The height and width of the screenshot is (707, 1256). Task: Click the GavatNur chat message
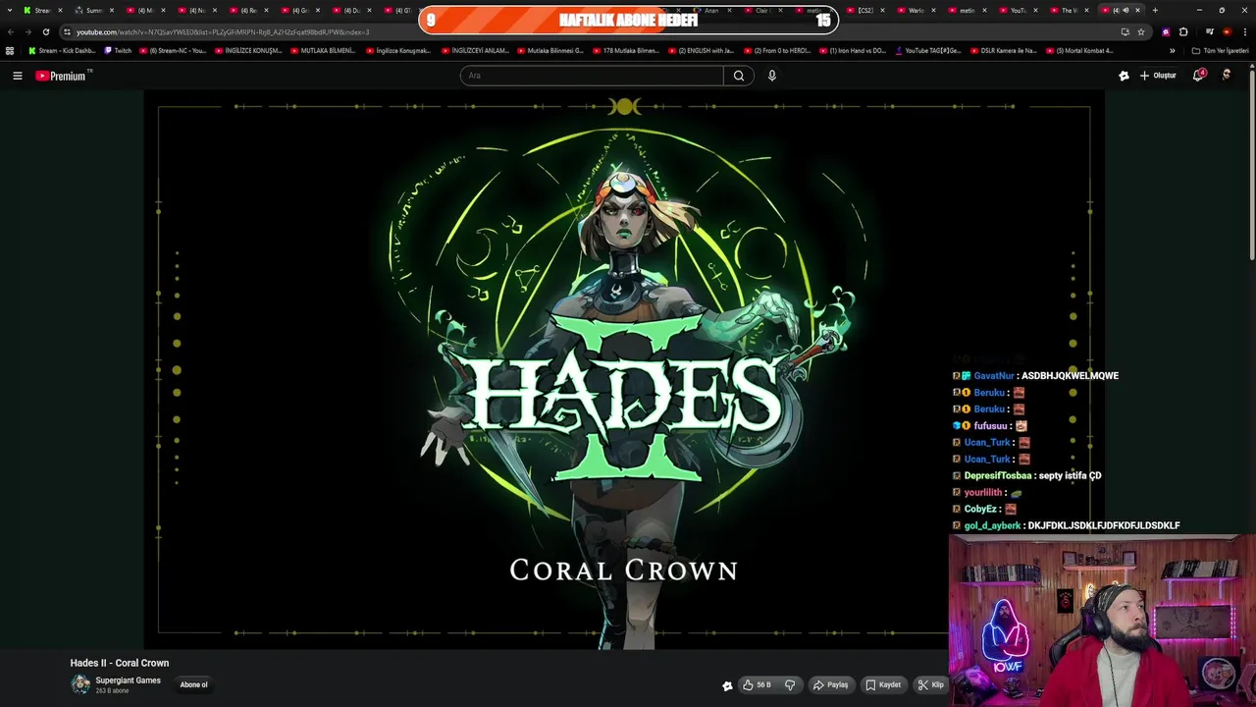1035,375
